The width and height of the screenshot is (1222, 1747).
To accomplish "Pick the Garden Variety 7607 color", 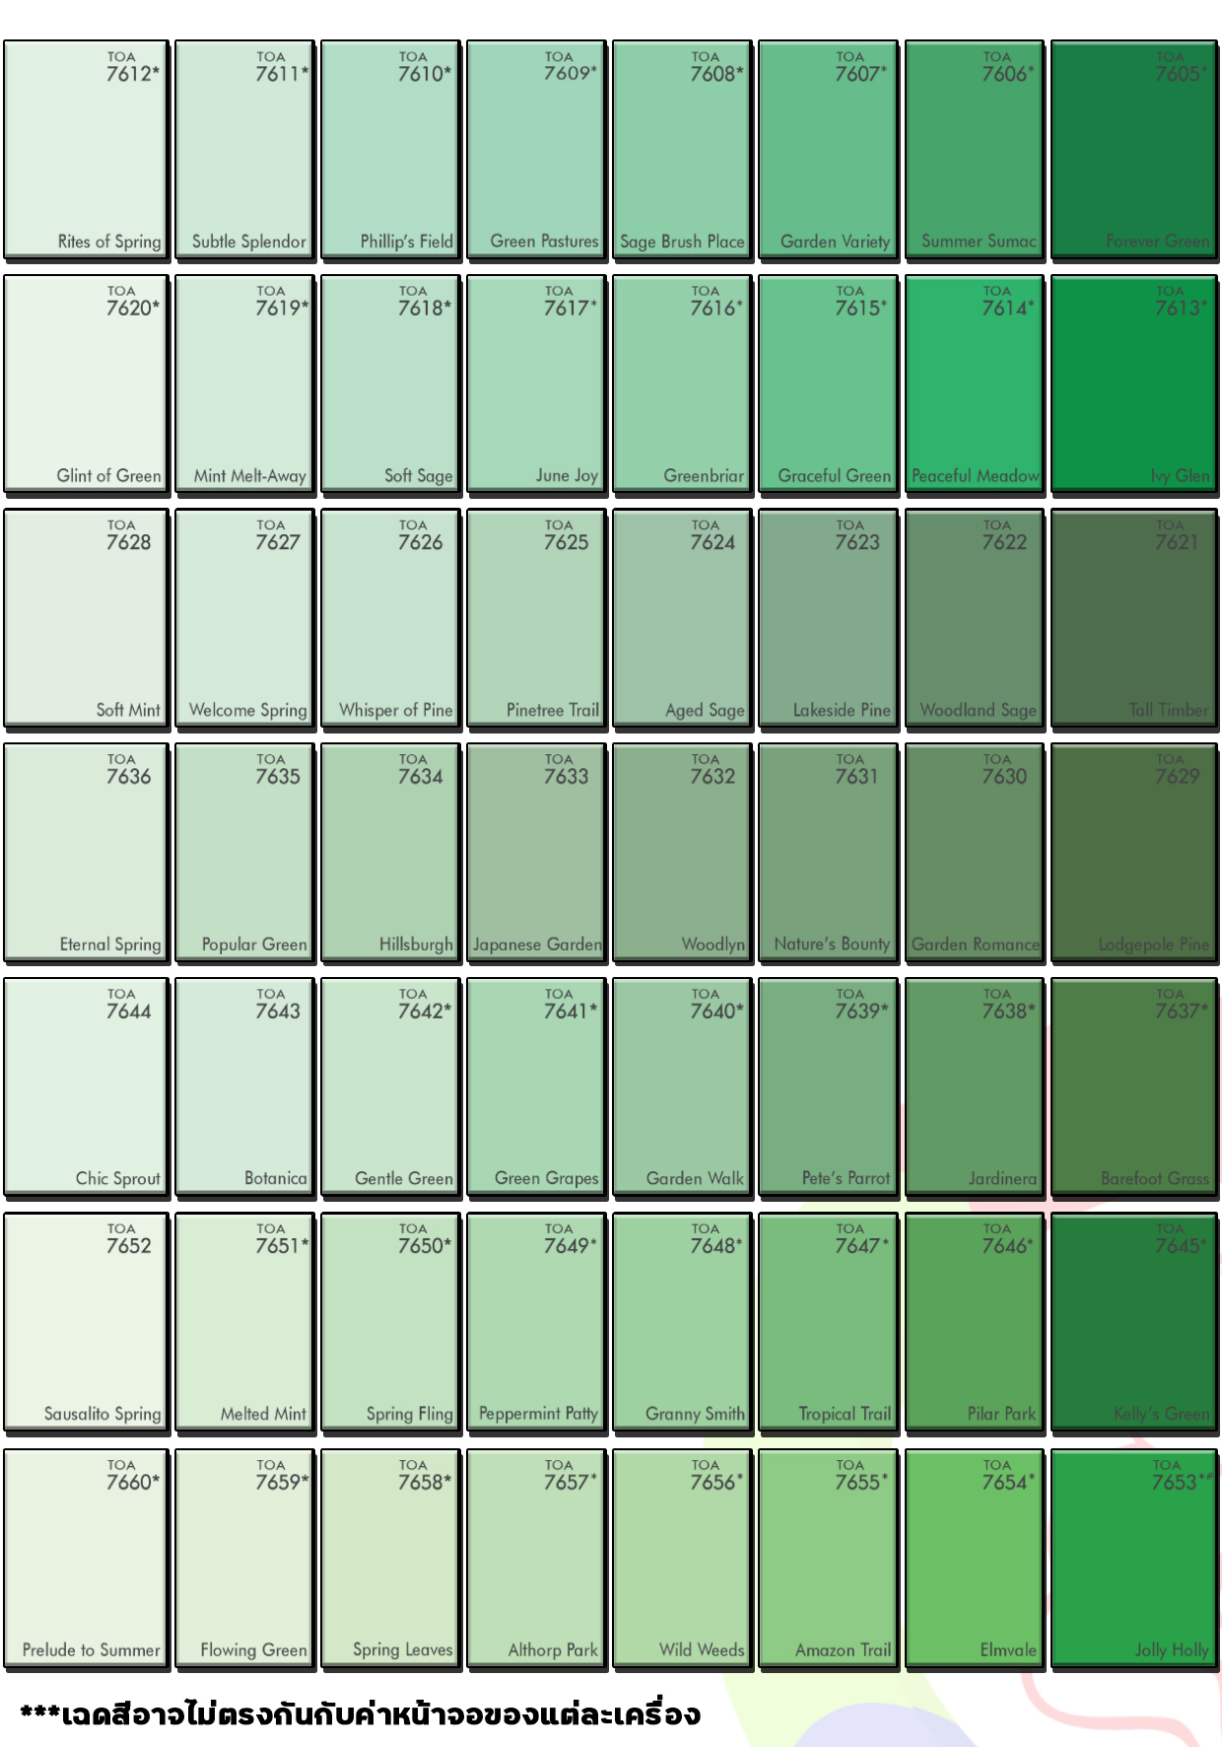I will pos(828,150).
